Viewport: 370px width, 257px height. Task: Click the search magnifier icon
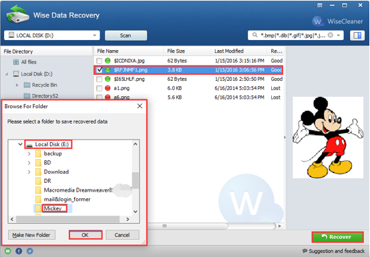[x=254, y=35]
